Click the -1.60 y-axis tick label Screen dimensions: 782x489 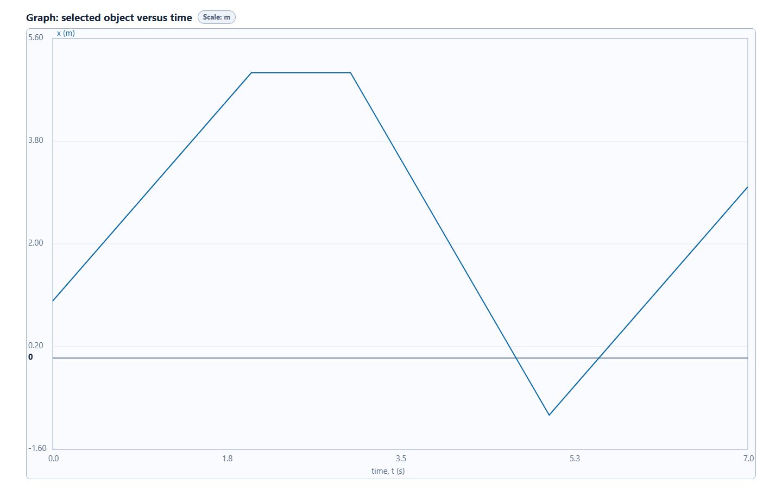[37, 448]
